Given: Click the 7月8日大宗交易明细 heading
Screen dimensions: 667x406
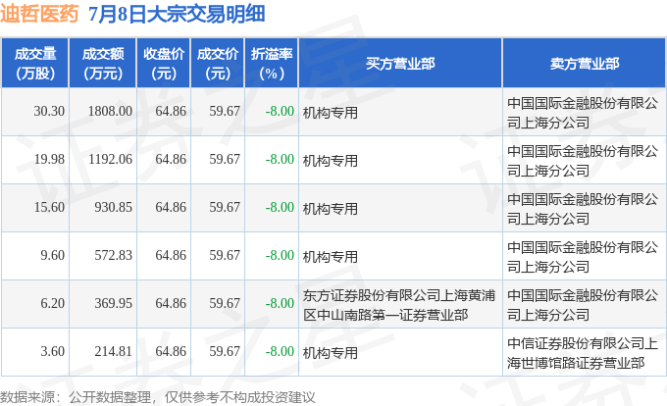Looking at the screenshot, I should pos(177,14).
